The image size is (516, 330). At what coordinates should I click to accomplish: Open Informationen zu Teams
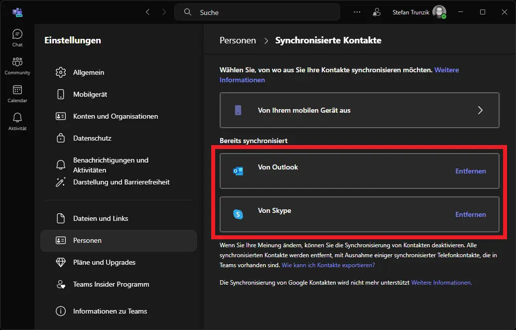click(119, 311)
